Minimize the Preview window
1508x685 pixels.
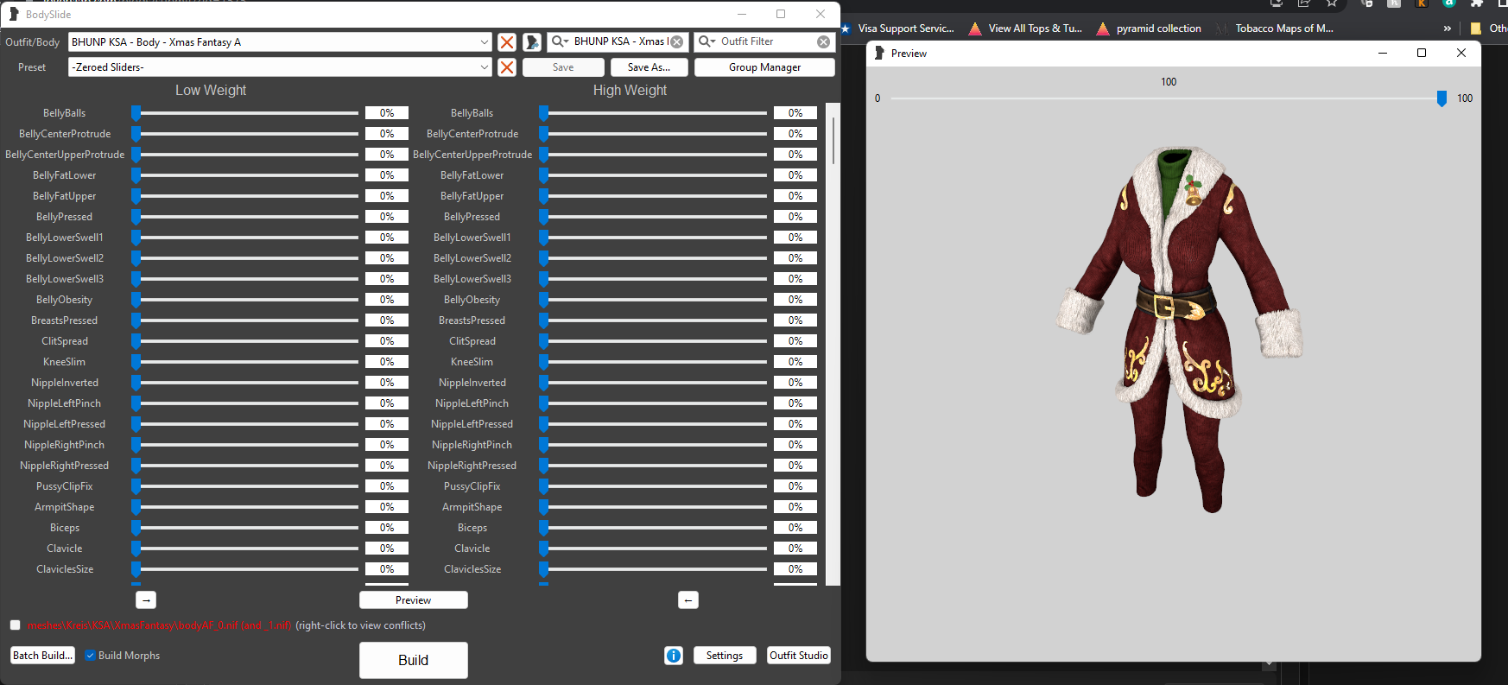(x=1383, y=53)
